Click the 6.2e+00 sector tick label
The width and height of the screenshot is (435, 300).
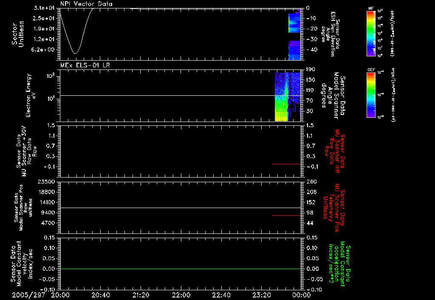pyautogui.click(x=44, y=50)
